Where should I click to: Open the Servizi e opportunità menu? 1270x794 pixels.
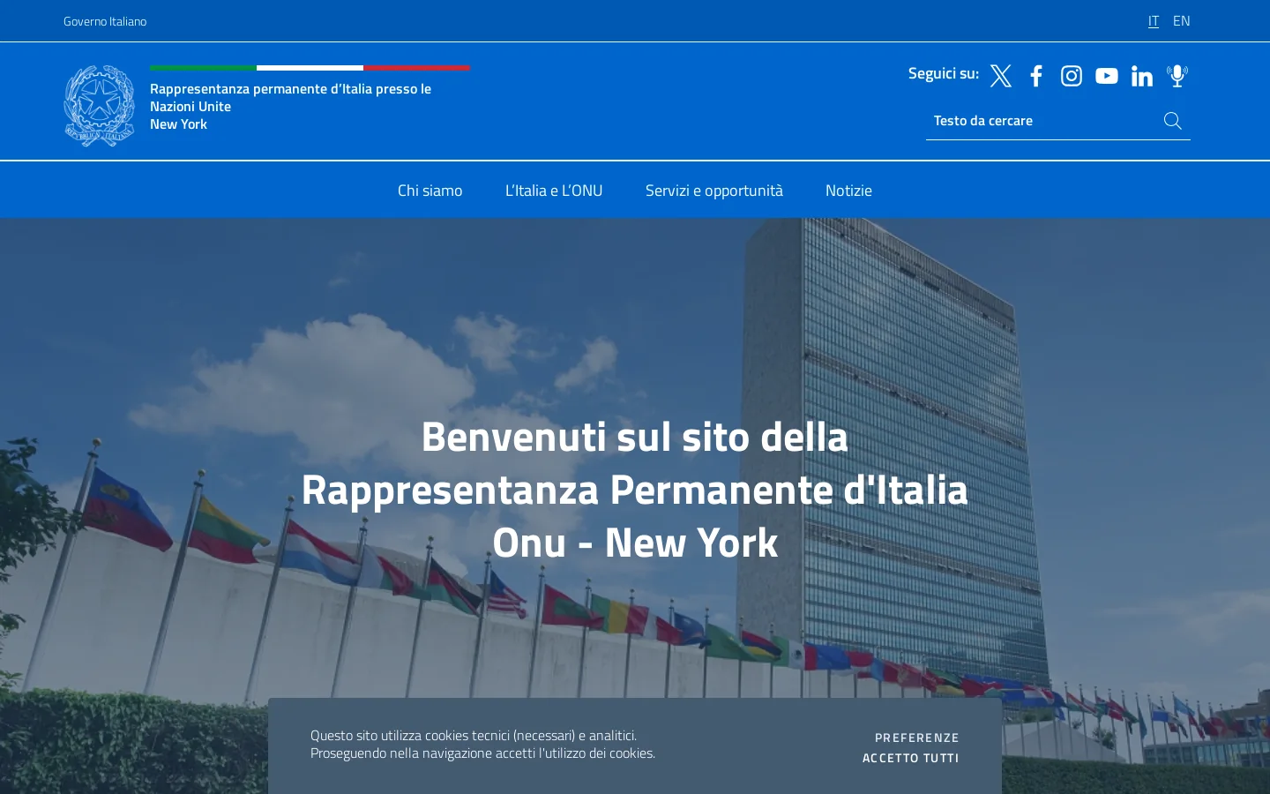point(714,191)
